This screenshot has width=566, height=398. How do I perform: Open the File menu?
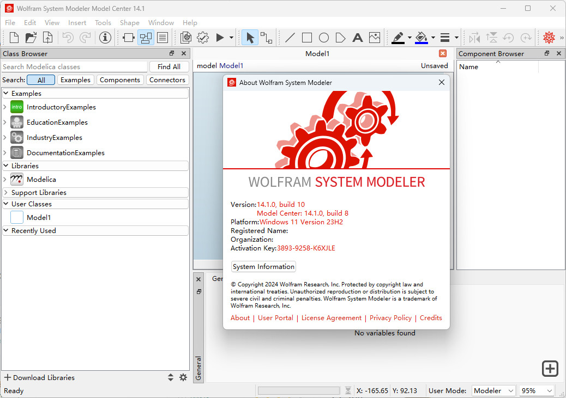click(x=10, y=23)
